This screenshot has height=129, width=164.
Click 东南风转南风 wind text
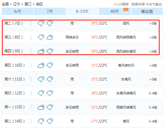point(126,93)
